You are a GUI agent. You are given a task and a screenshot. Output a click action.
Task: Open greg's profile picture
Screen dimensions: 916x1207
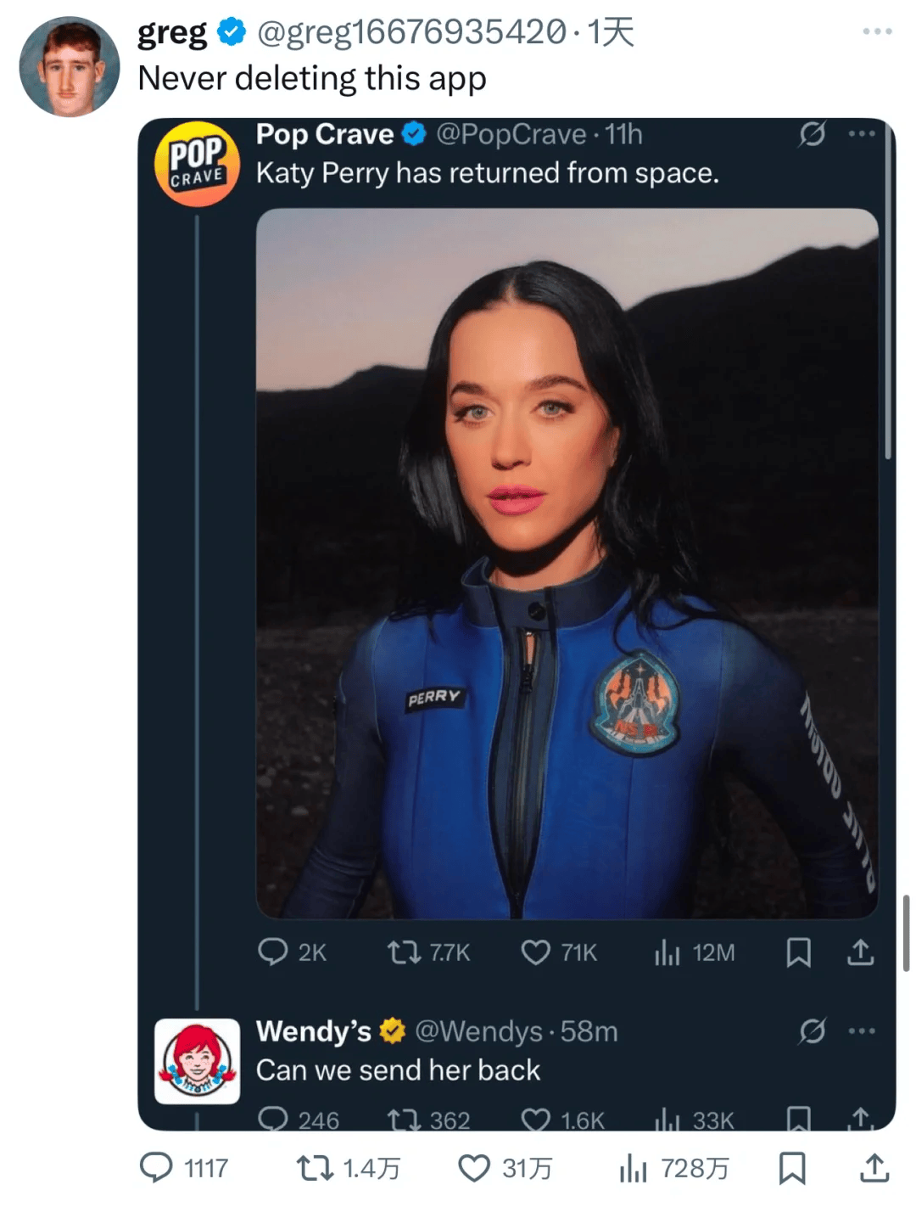70,66
